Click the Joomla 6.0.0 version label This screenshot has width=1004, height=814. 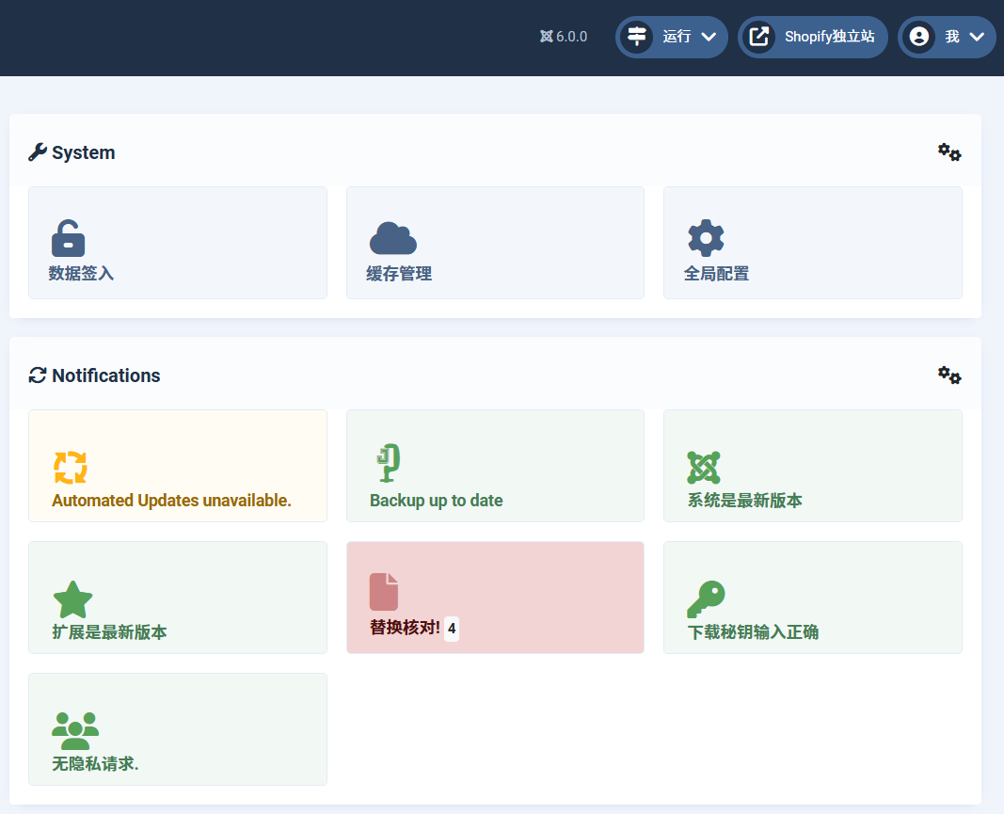tap(564, 37)
